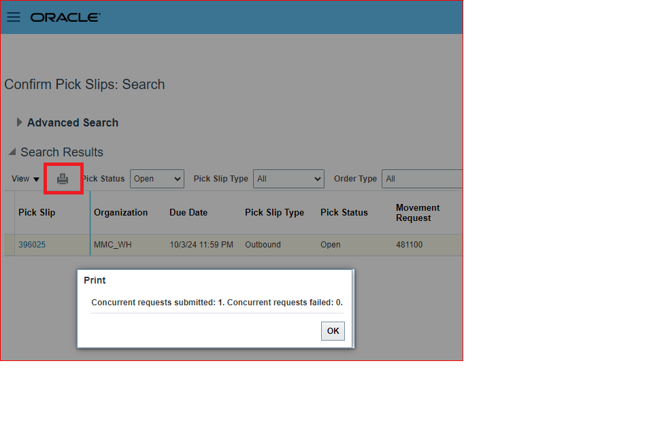Screen dimensions: 649x444
Task: Open the hamburger navigation menu
Action: click(14, 17)
